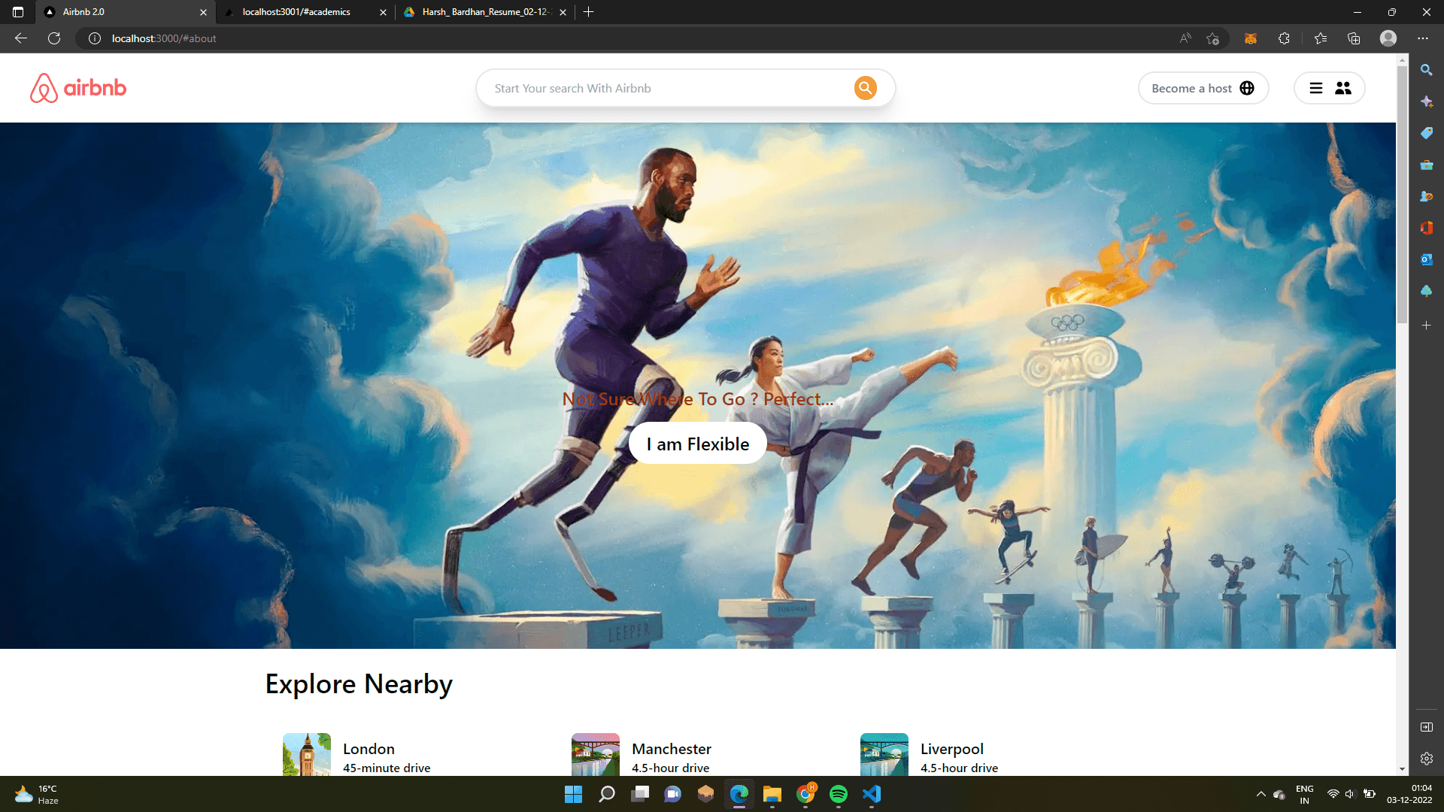
Task: Click the Airbnb logo
Action: click(x=78, y=88)
